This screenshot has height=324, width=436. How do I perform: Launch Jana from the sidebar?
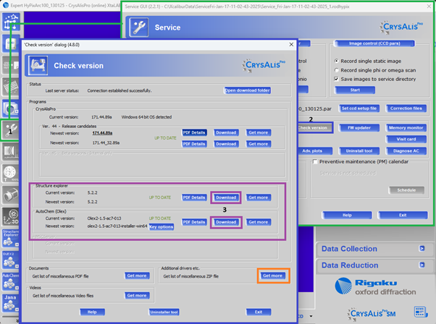point(11,303)
